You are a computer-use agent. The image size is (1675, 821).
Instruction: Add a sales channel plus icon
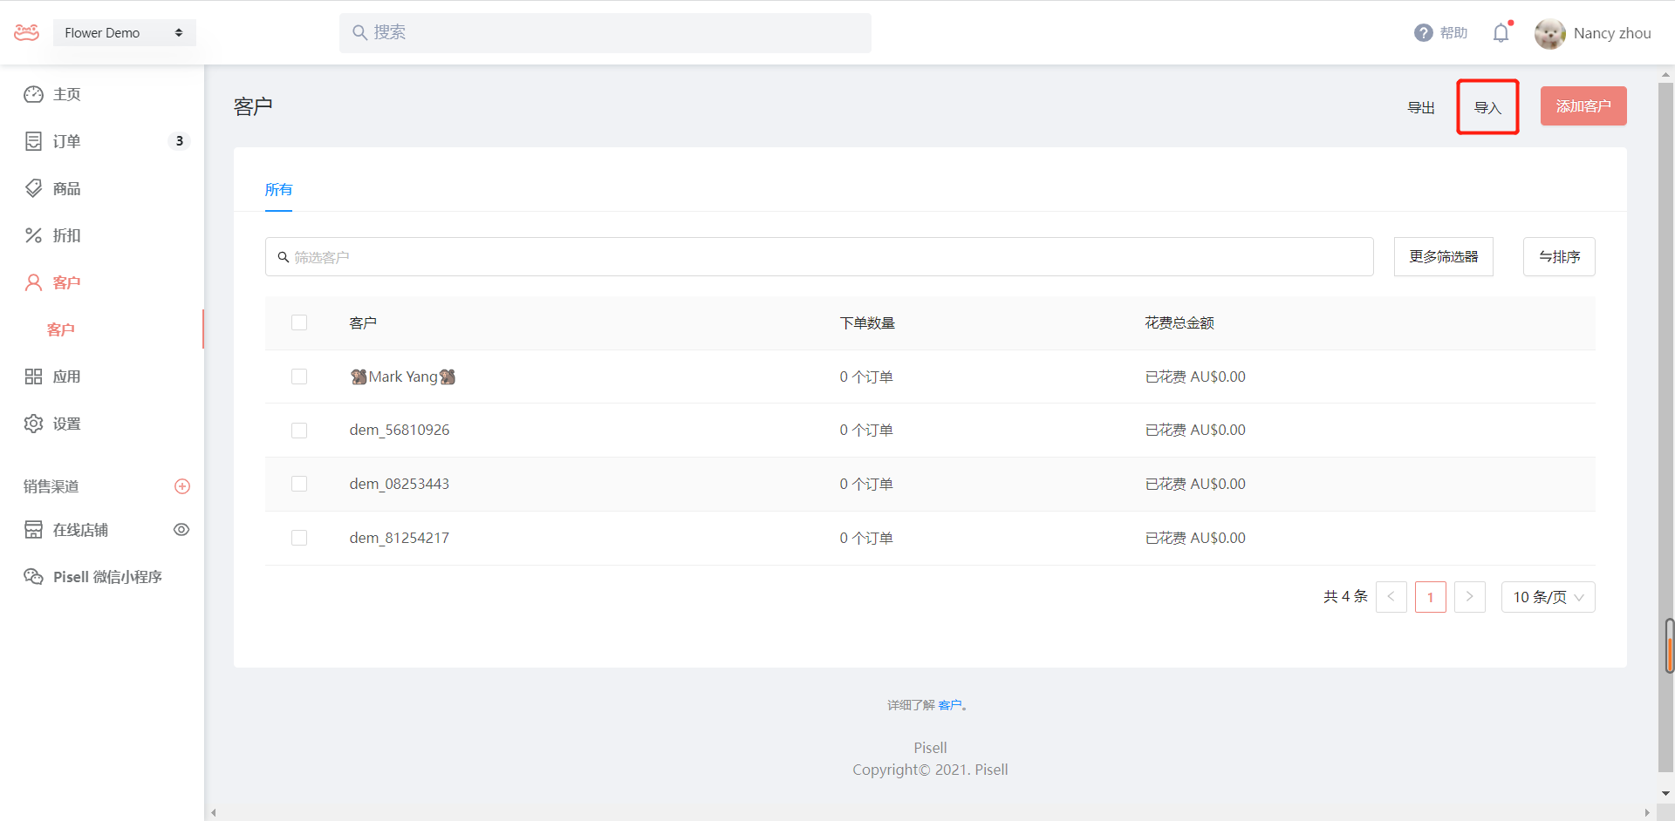182,486
